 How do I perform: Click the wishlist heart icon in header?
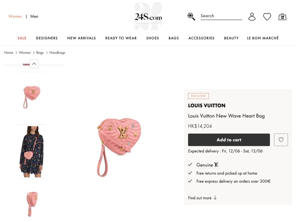point(267,16)
